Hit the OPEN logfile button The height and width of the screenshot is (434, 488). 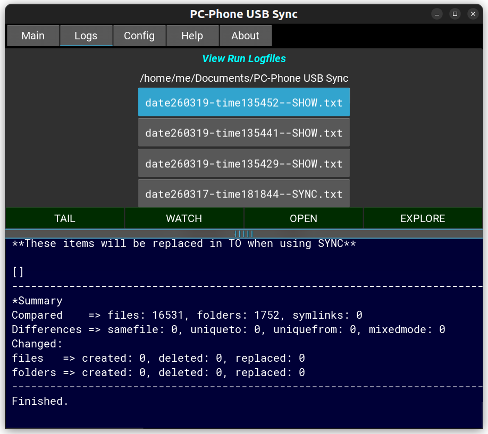[304, 218]
